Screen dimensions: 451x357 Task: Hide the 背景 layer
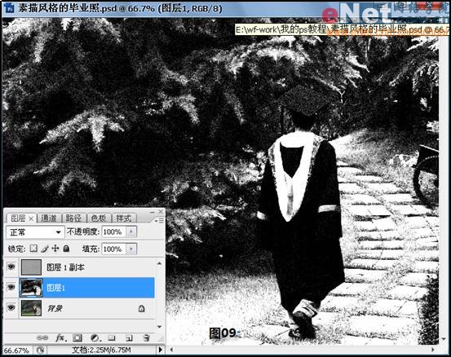(x=11, y=307)
